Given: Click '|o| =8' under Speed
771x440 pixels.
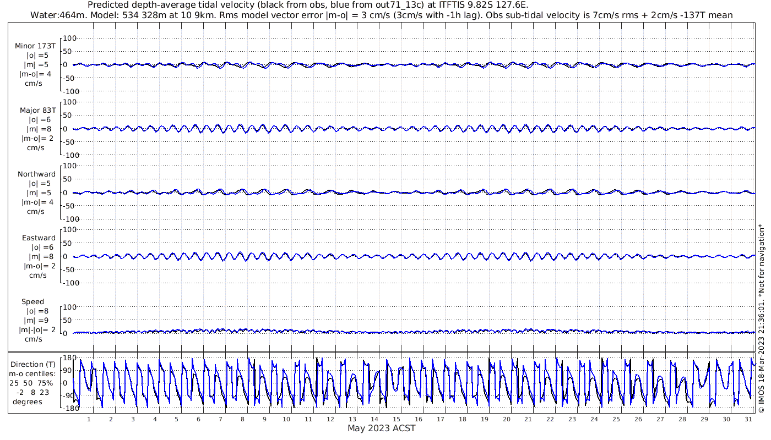Looking at the screenshot, I should click(38, 311).
